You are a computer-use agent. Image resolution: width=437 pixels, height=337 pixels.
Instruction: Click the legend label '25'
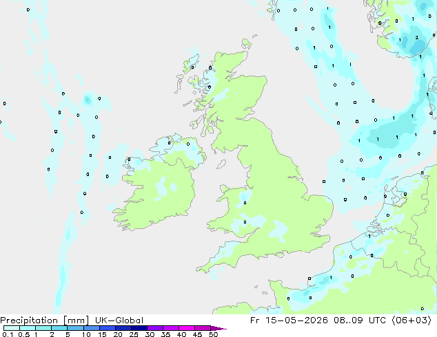click(134, 334)
